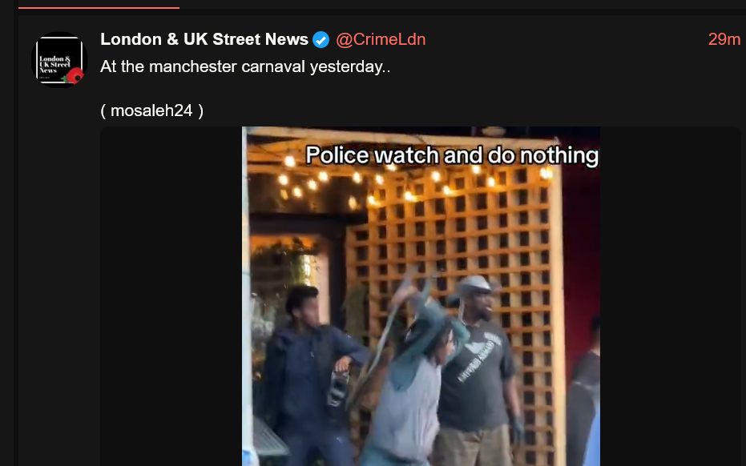
Task: Click the string lights in the video
Action: pyautogui.click(x=409, y=181)
